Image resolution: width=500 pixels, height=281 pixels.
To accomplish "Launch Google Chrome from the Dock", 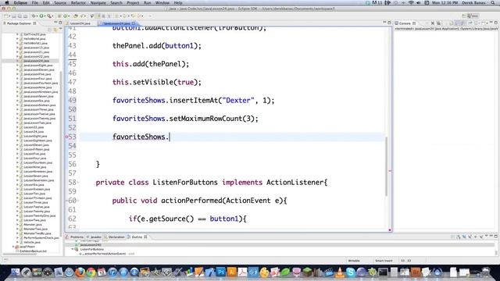I will click(91, 272).
